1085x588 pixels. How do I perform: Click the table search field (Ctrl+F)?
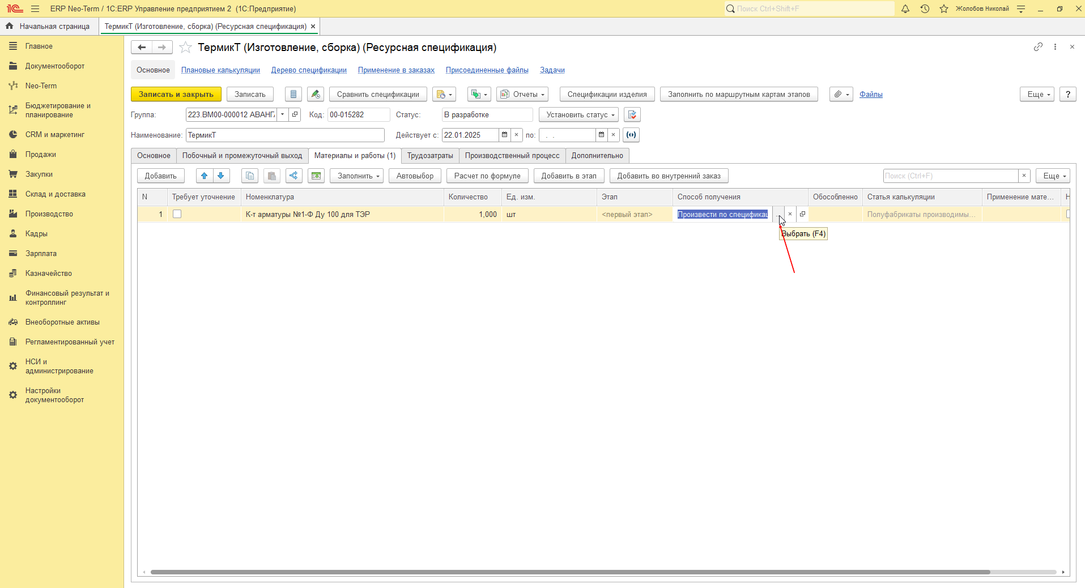pos(951,176)
